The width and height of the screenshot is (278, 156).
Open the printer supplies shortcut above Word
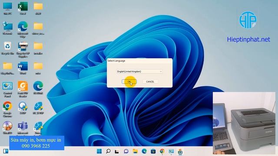(23, 50)
